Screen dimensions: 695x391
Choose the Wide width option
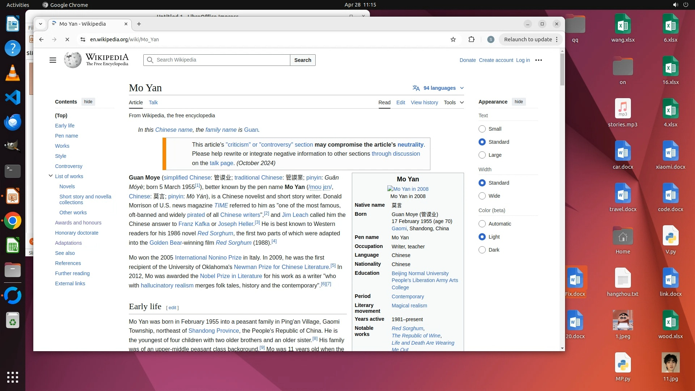(482, 196)
